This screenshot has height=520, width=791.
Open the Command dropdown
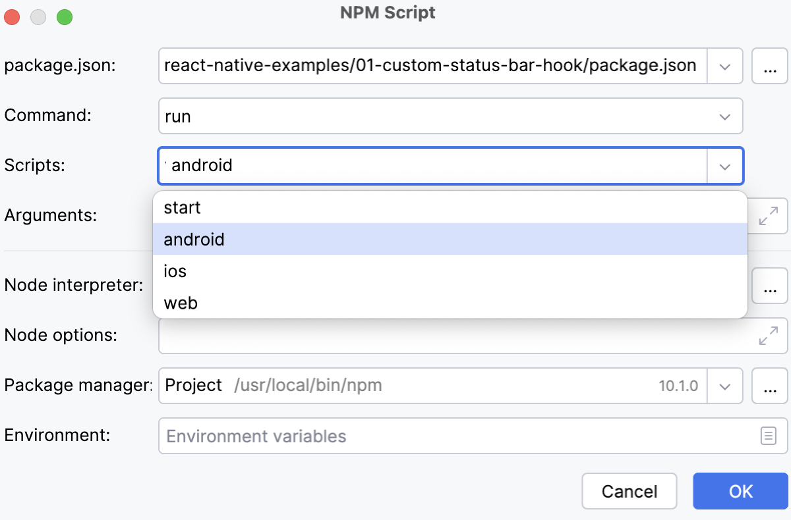(x=725, y=116)
